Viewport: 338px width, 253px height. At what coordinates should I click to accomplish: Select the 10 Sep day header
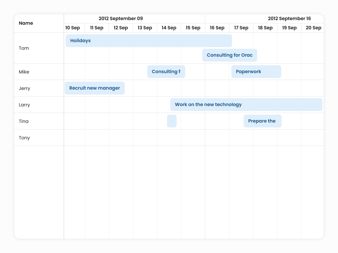73,28
